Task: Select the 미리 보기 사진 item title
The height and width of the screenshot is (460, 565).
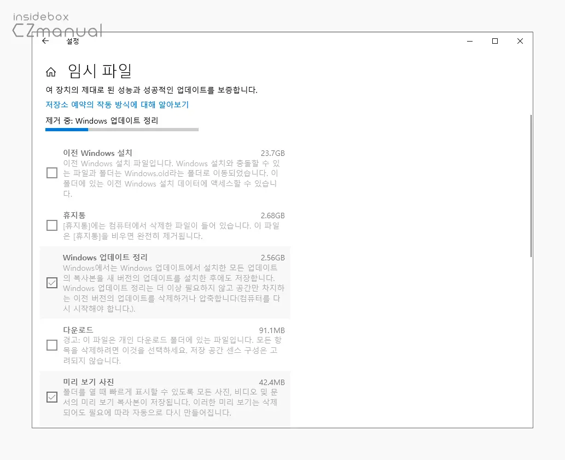Action: click(x=89, y=382)
